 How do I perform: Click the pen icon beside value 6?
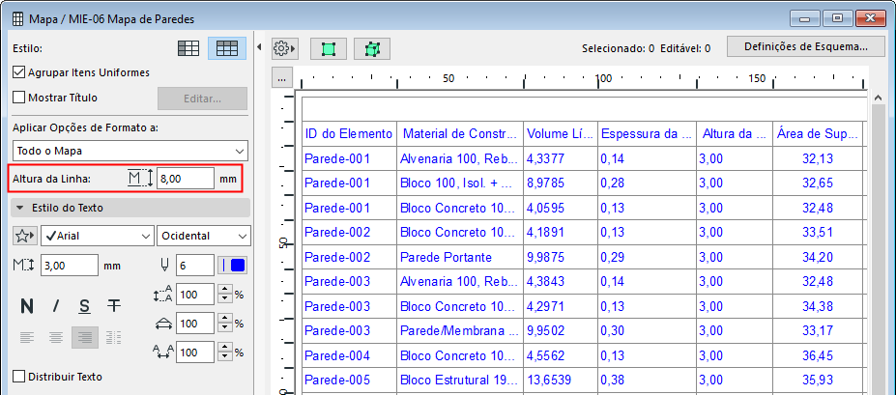[x=165, y=265]
